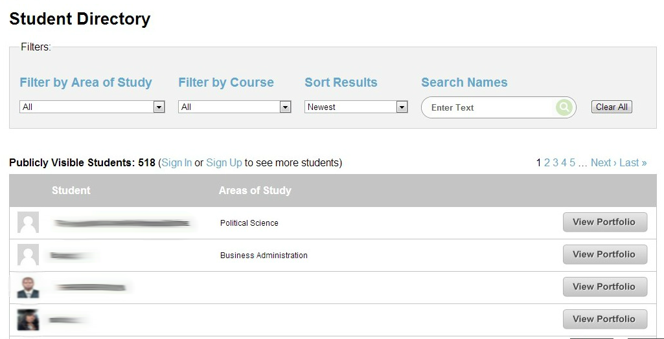Viewport: 664px width, 339px height.
Task: Follow the Sign In link
Action: 176,163
